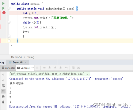Toggle soft-wrap in the console sidebar
The height and width of the screenshot is (110, 133).
pyautogui.click(x=3, y=86)
